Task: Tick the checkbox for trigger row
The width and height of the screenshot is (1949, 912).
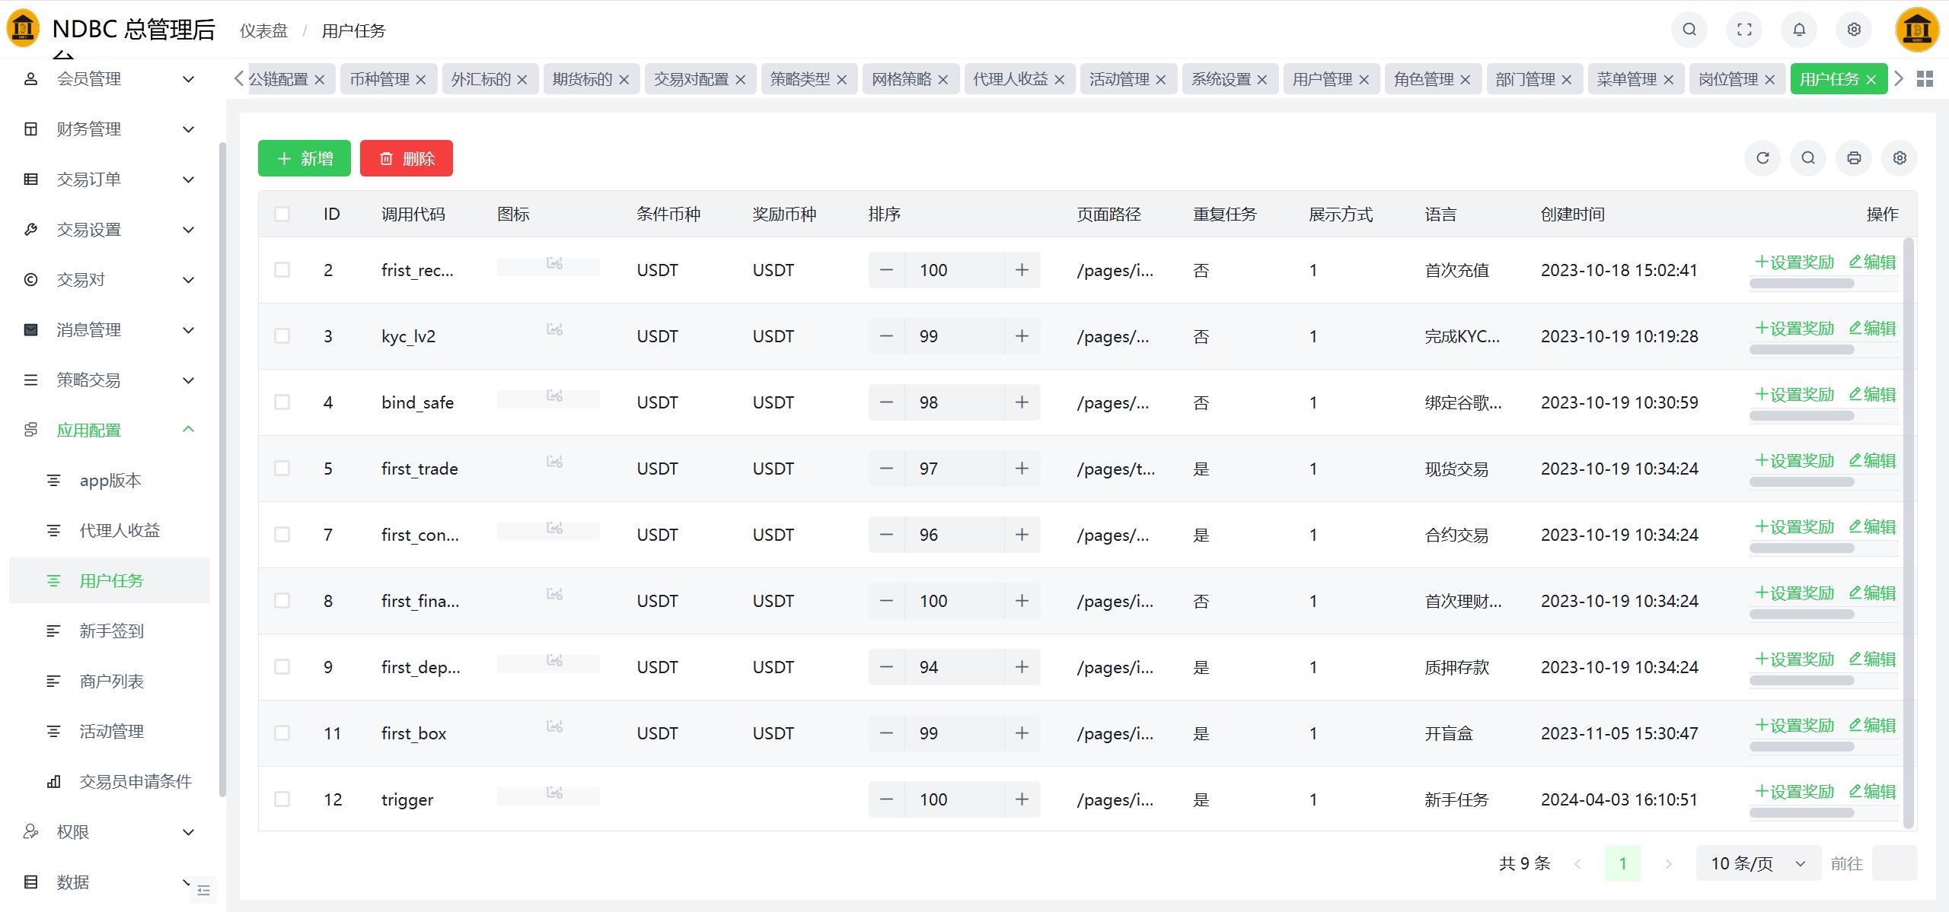Action: [282, 799]
